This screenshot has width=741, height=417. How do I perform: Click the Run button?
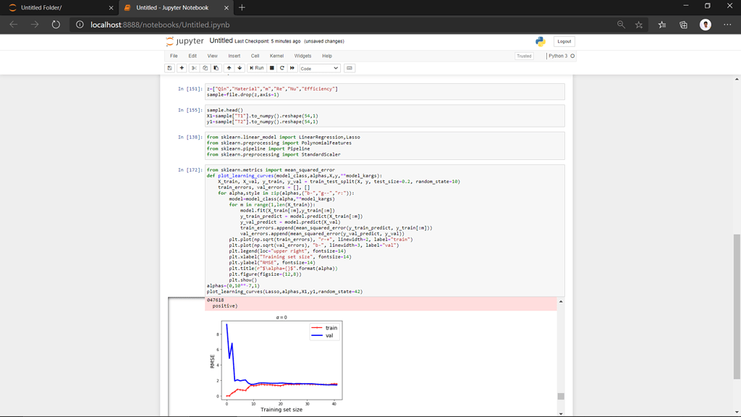coord(257,68)
